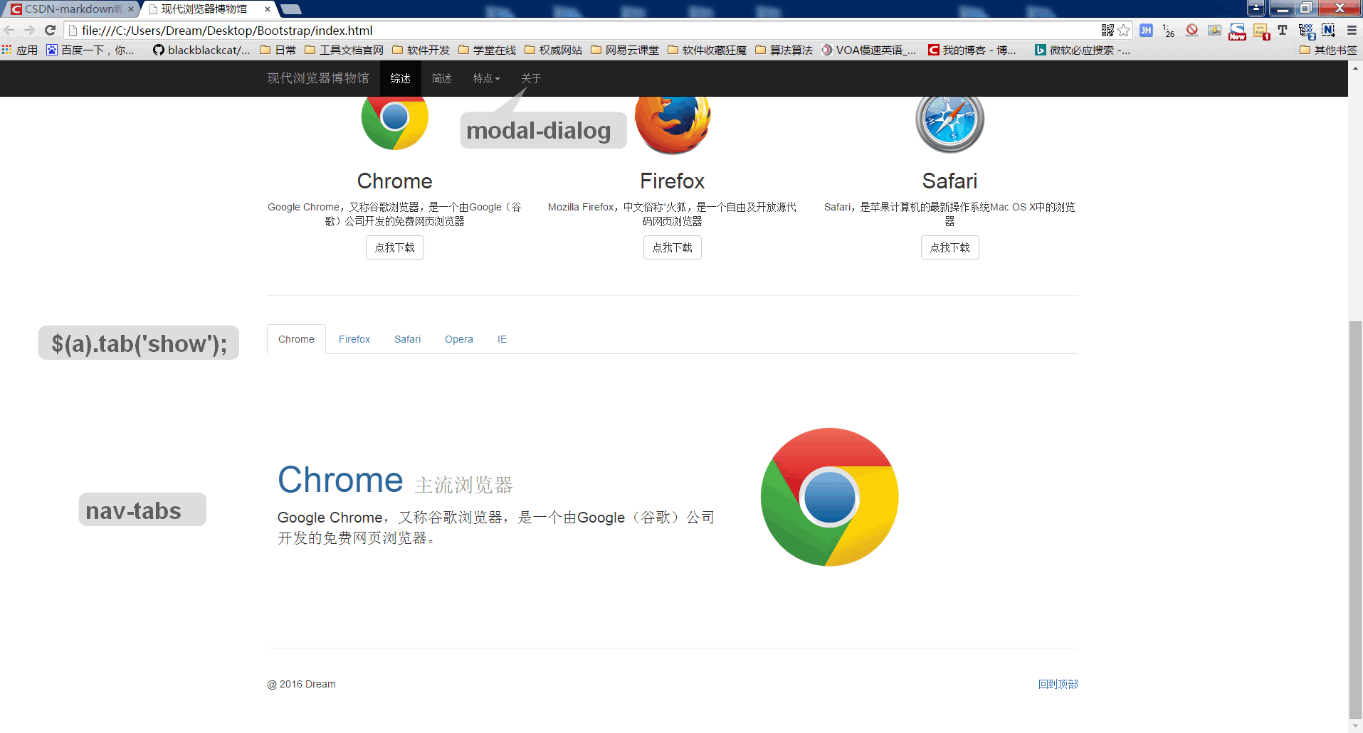Expand the 特点 dropdown in navbar
The height and width of the screenshot is (733, 1363).
(x=486, y=79)
